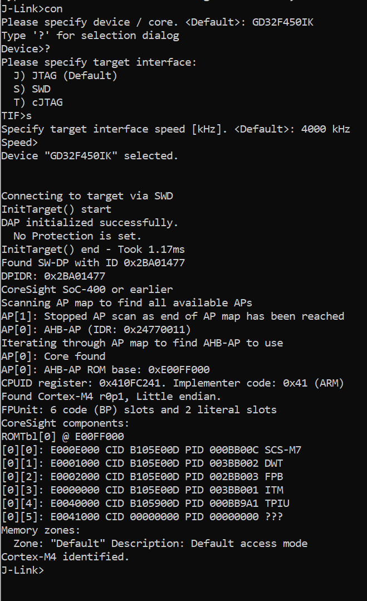Image resolution: width=367 pixels, height=601 pixels.
Task: Click the 'Speed>' prompt line
Action: point(19,142)
